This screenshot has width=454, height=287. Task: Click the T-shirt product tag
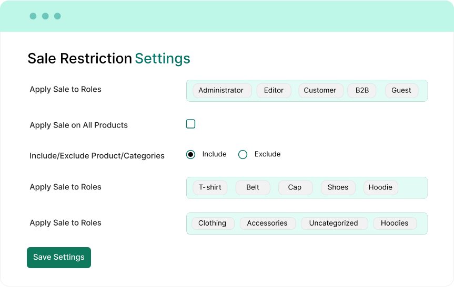point(210,187)
